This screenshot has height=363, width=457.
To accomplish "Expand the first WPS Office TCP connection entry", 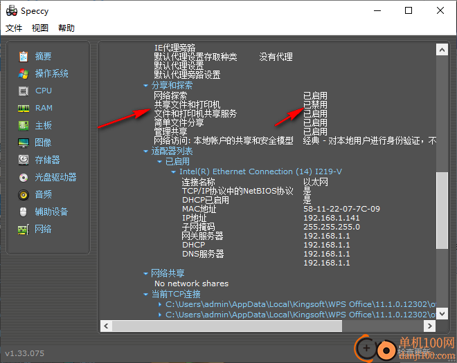I will pos(160,304).
